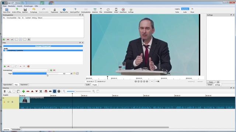Add a filter with green plus
This screenshot has height=132, width=236.
[x=5, y=66]
